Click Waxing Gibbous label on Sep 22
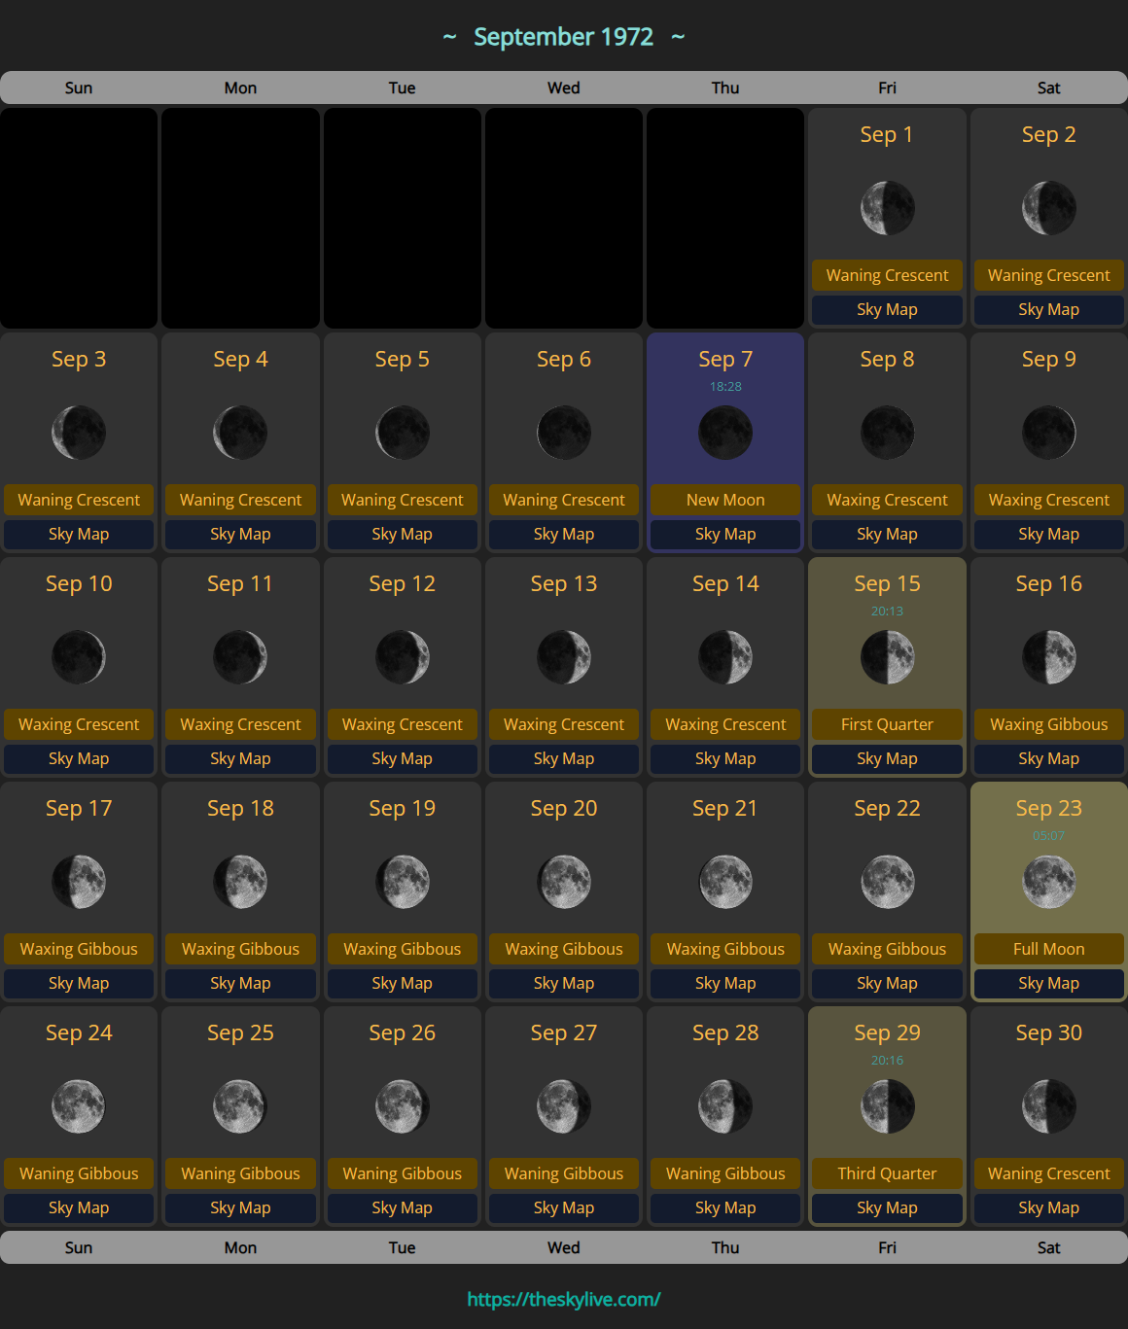The image size is (1128, 1329). (887, 949)
